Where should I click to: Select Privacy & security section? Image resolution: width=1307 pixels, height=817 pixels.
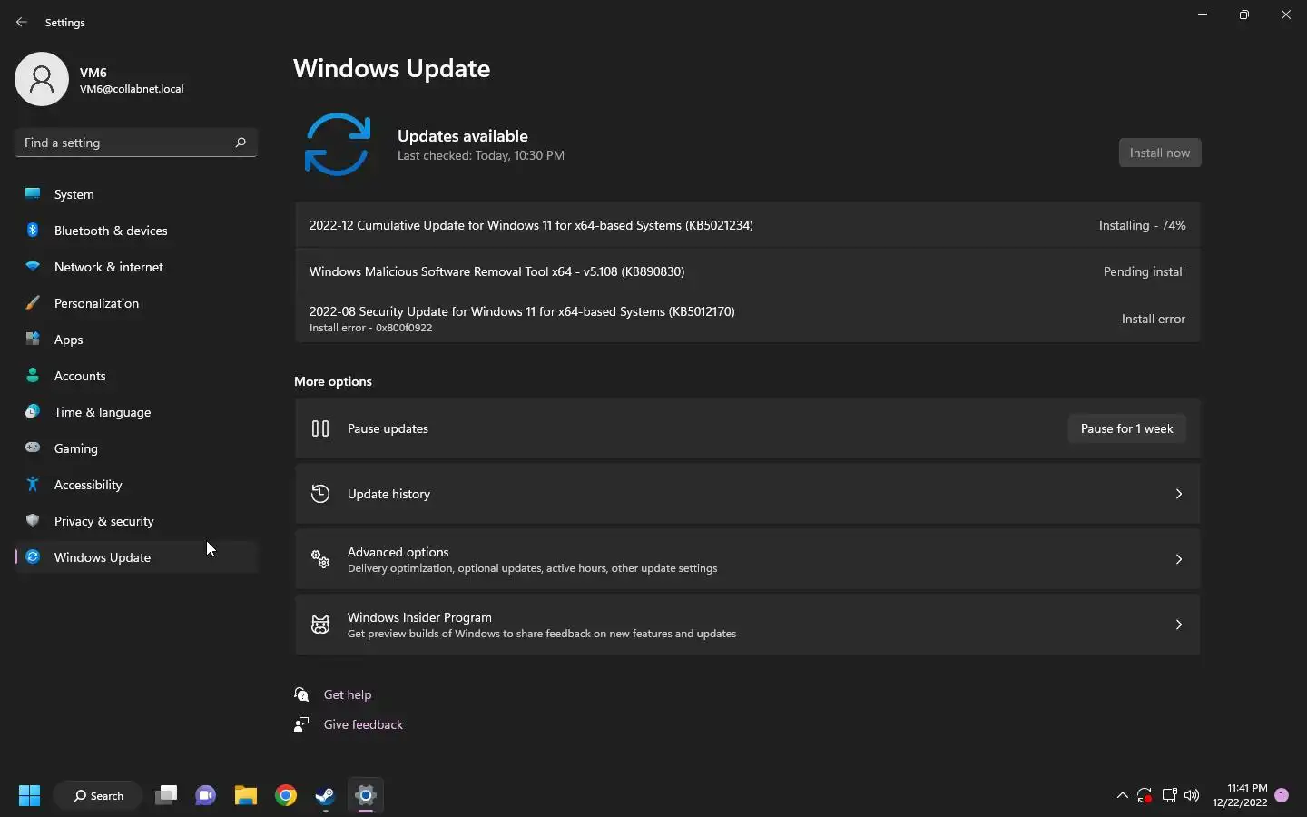click(x=136, y=521)
